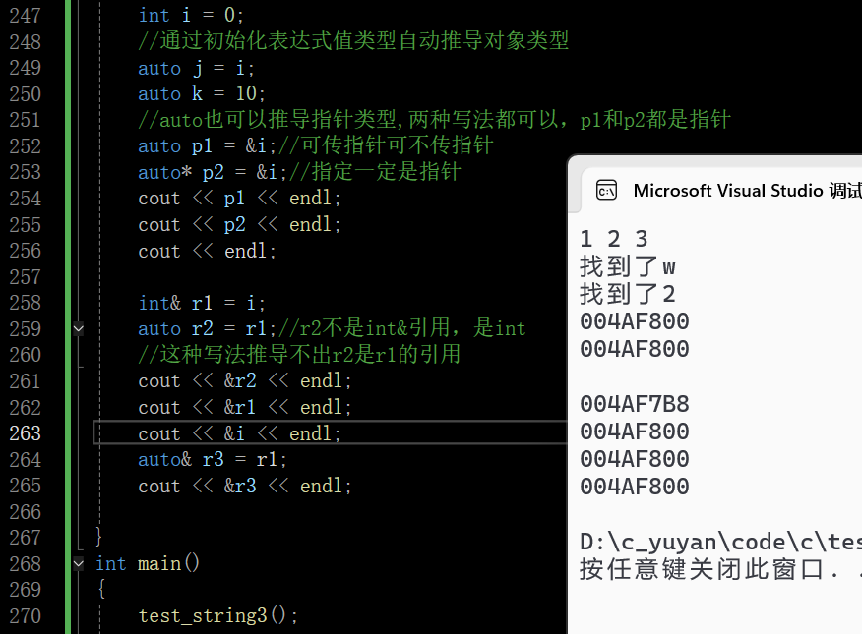This screenshot has height=634, width=862.
Task: Click console output '004AF7B8'
Action: (635, 404)
